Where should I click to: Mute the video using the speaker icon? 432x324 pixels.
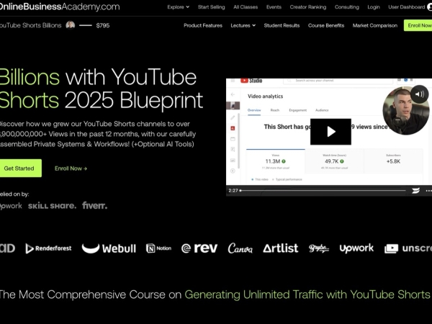point(419,94)
